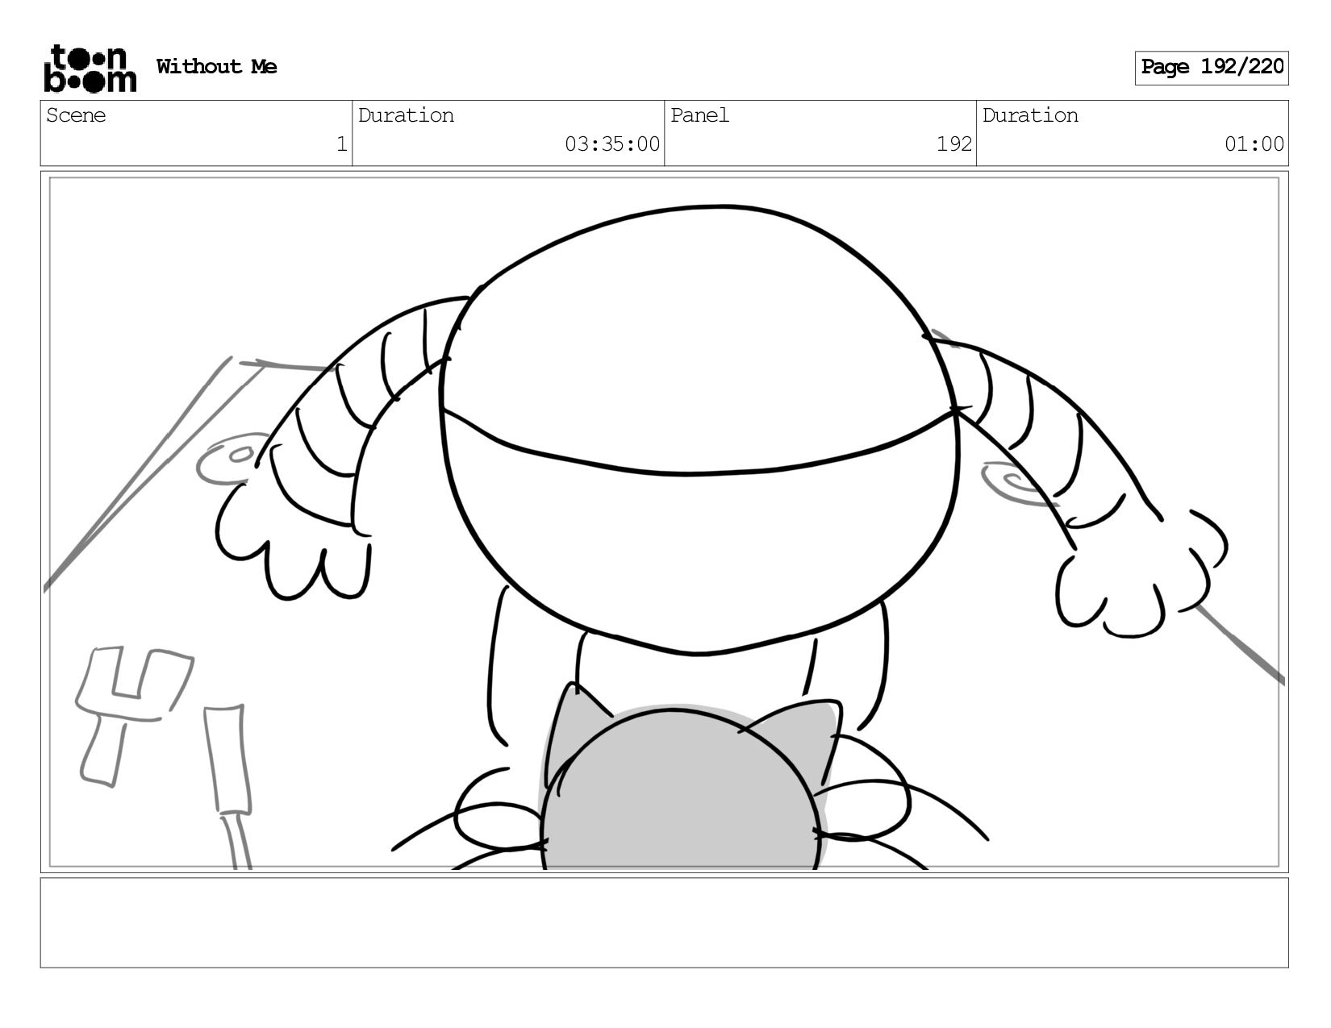
Task: Select the 'Without Me' project title
Action: pos(216,66)
